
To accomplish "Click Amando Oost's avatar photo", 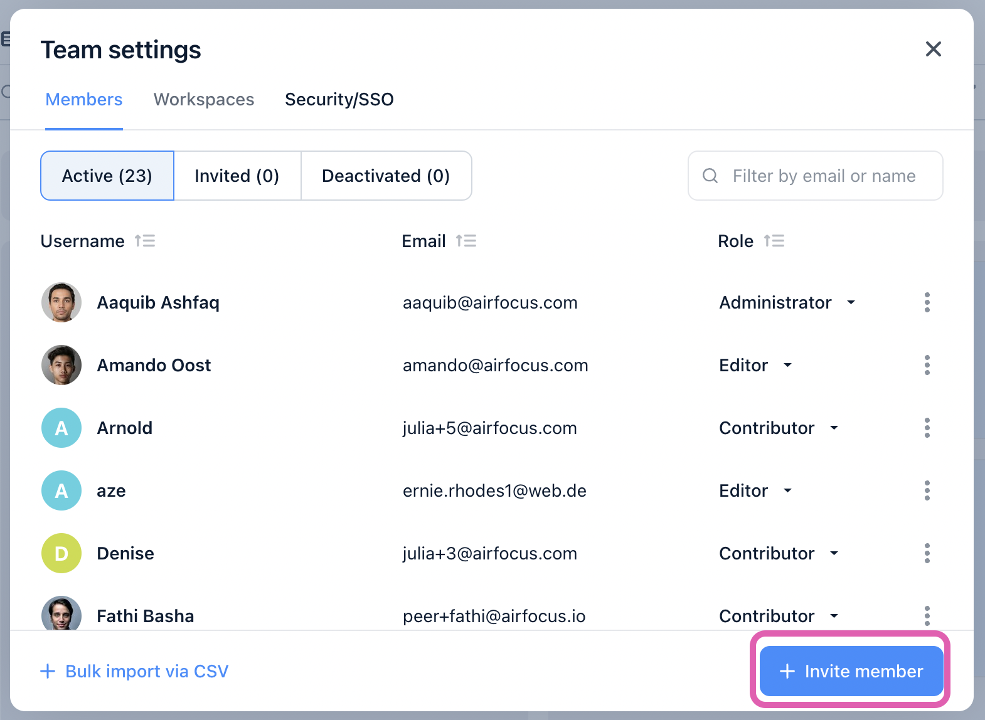I will tap(61, 365).
